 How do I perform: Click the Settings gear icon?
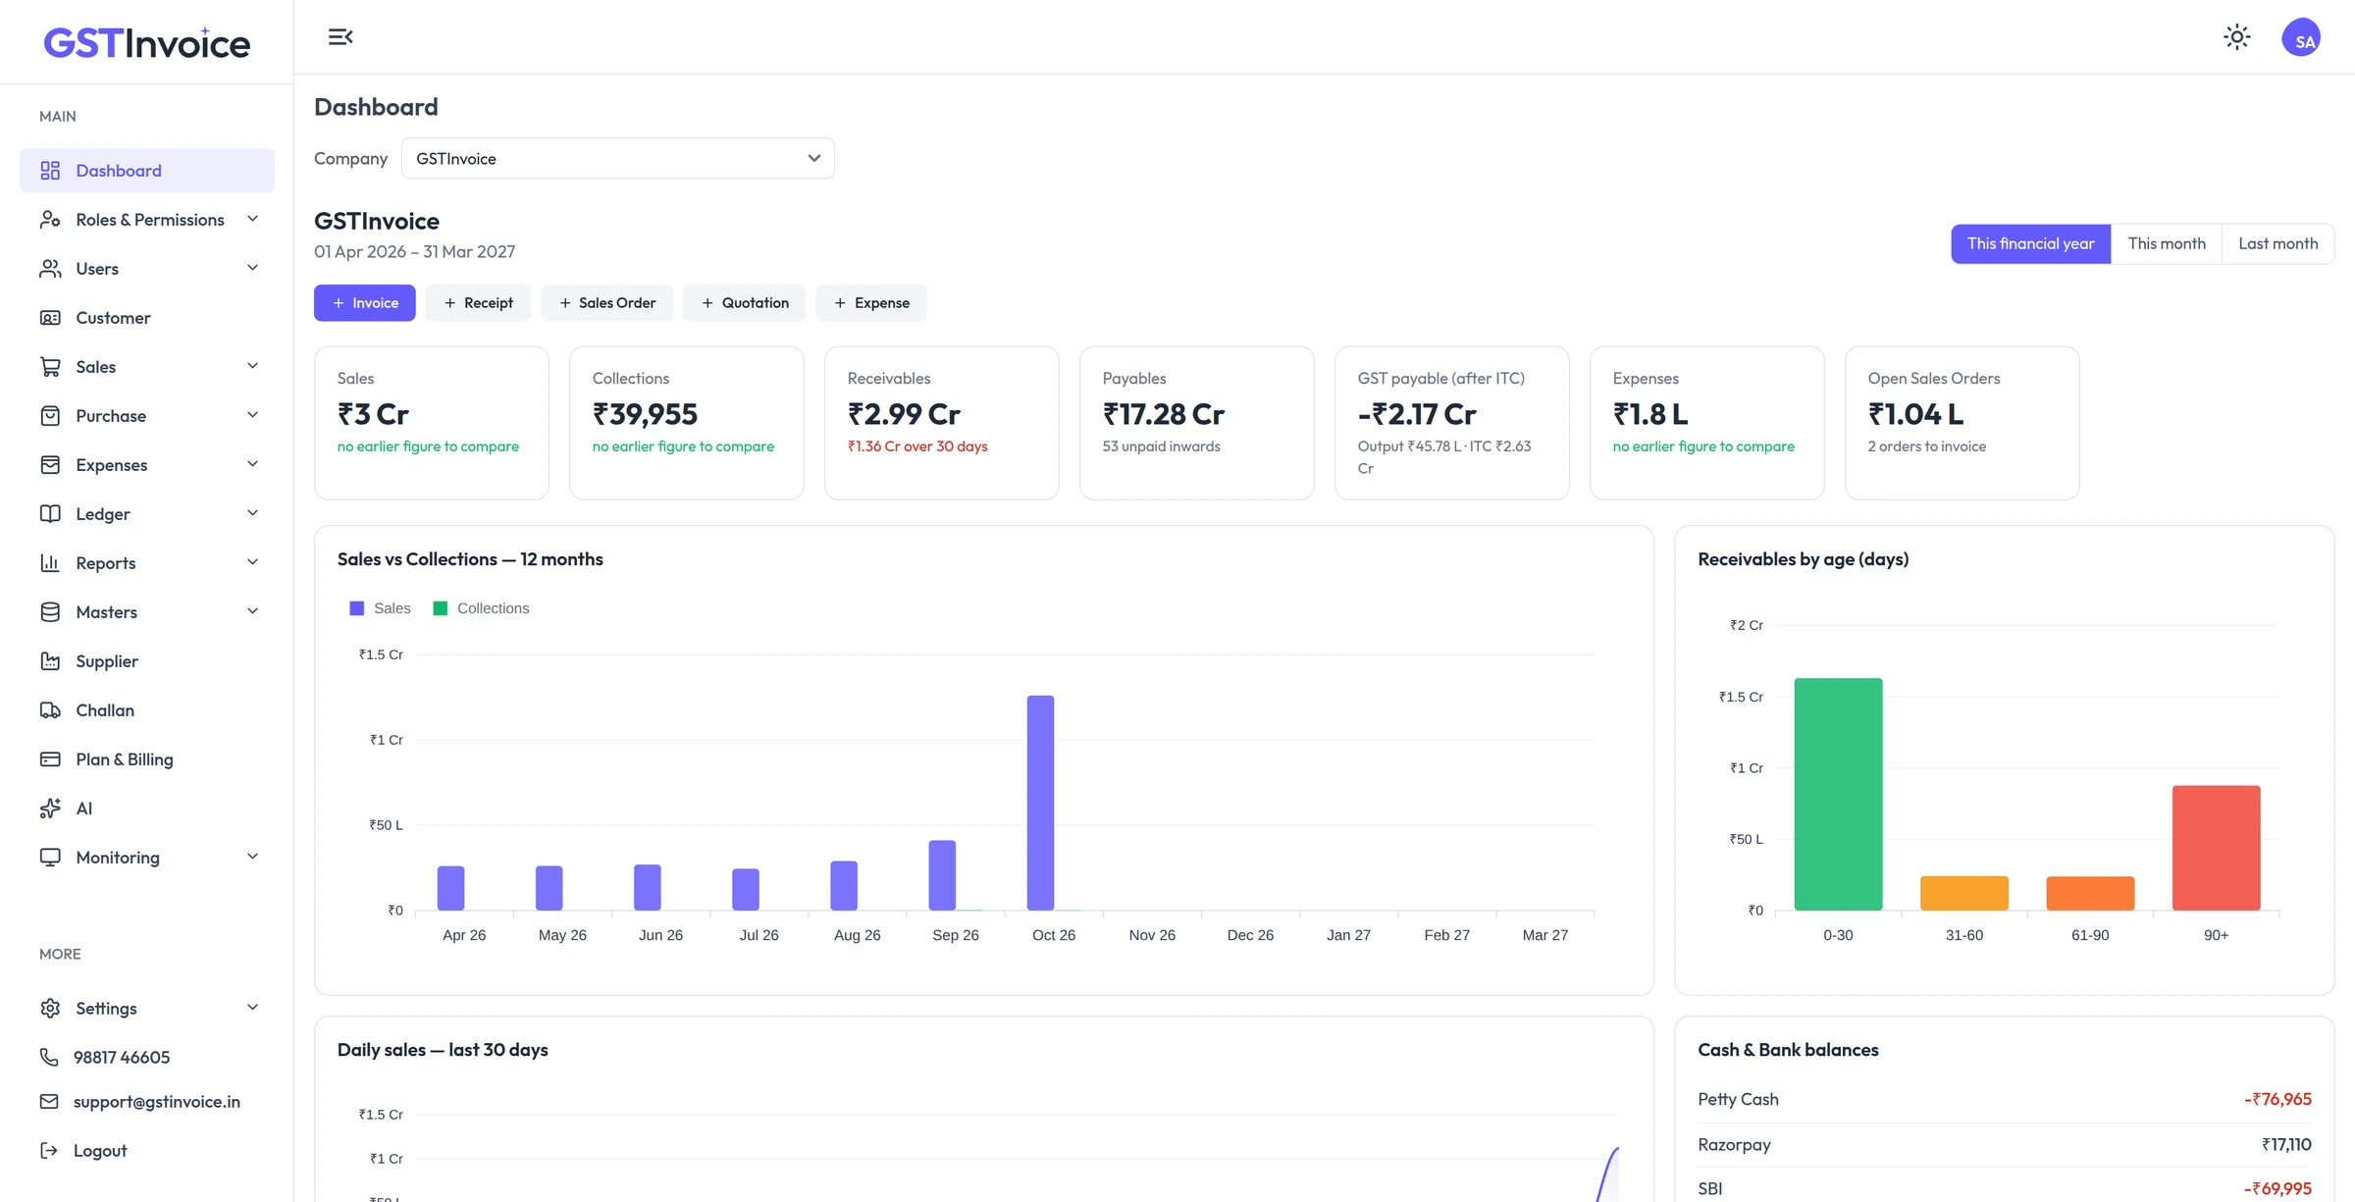[50, 1009]
